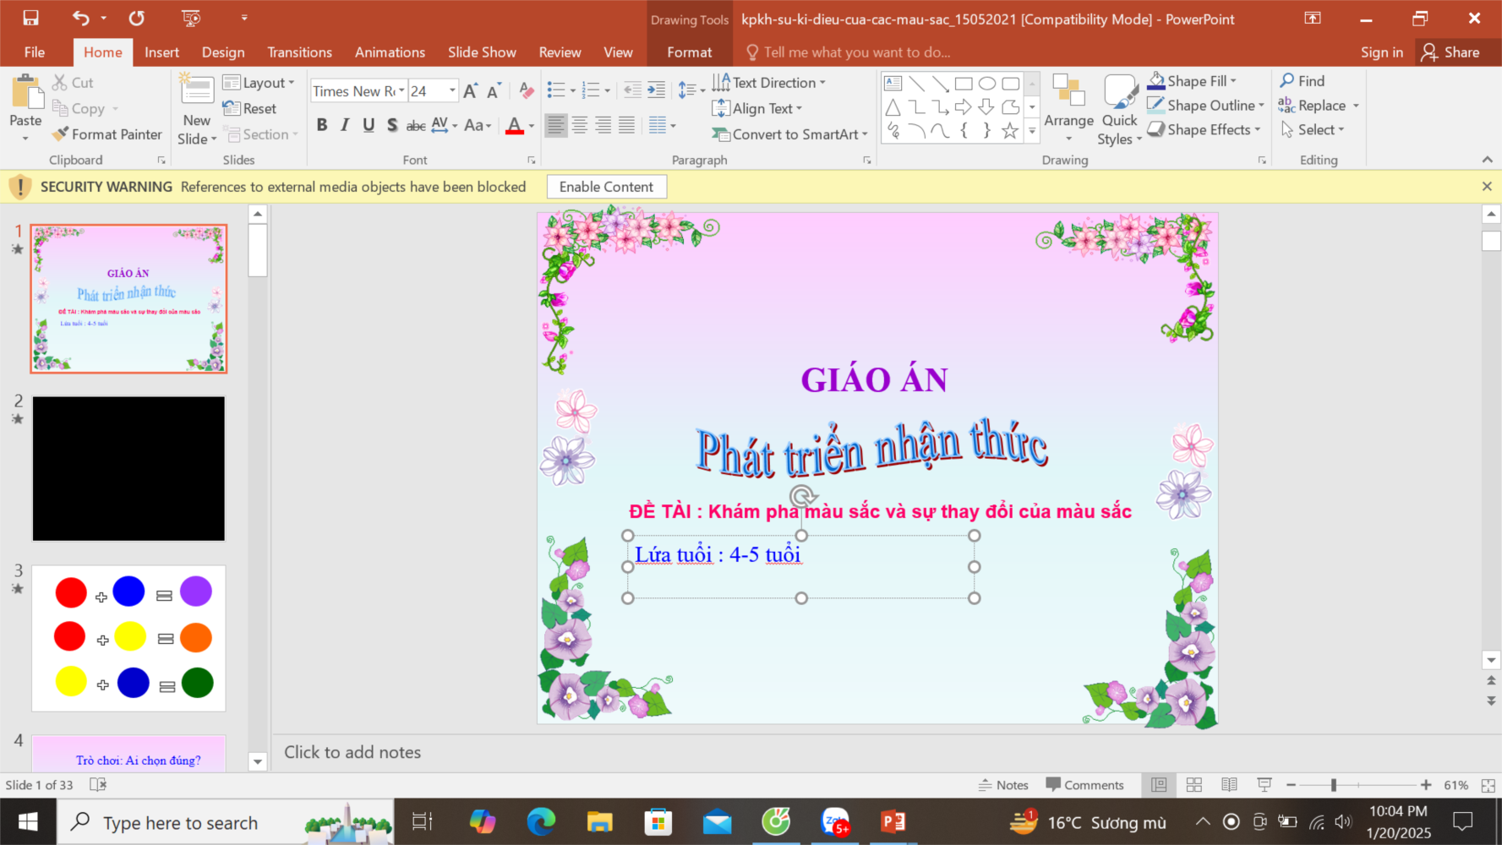Screen dimensions: 1502x845
Task: Open Reading View from the status bar
Action: [x=1229, y=785]
